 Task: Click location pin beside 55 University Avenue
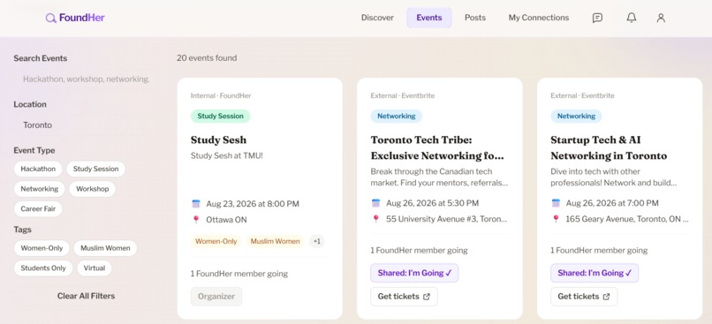tap(376, 219)
